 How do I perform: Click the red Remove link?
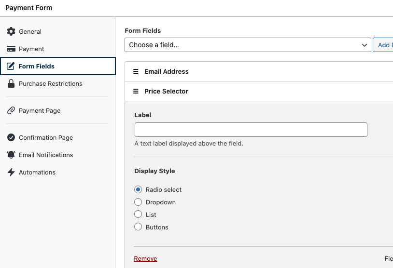pos(145,259)
